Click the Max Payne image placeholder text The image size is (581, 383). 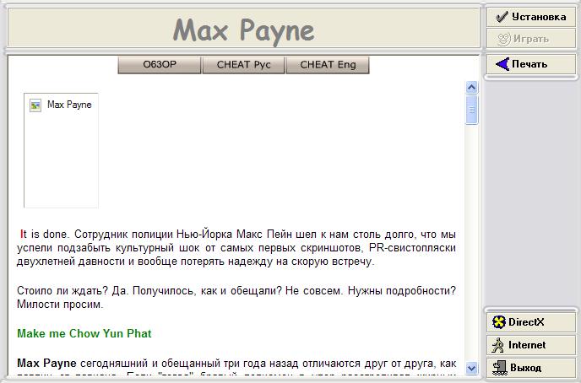coord(69,105)
